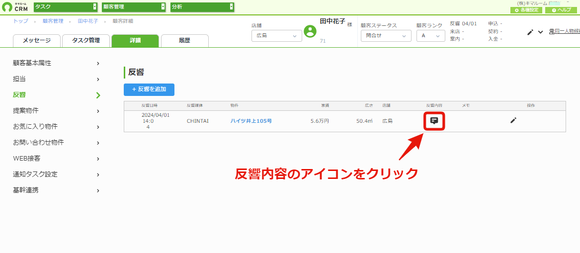
Task: Switch to the メッセージ tab
Action: pyautogui.click(x=37, y=41)
